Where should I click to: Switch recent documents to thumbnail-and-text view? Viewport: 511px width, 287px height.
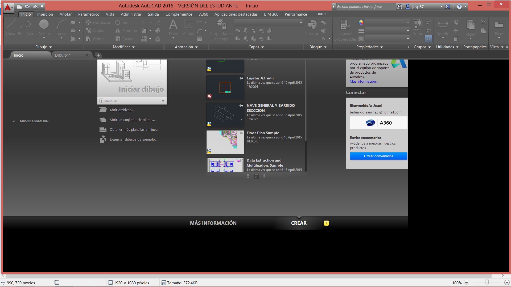[x=256, y=176]
